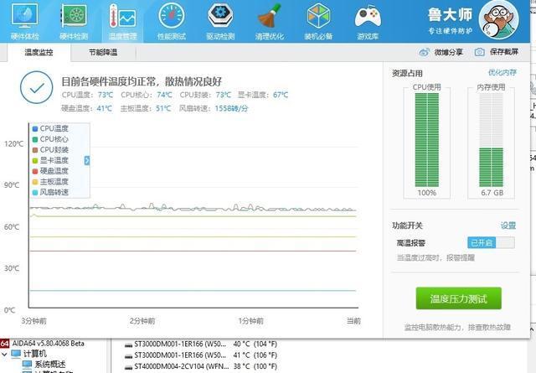The width and height of the screenshot is (536, 373).
Task: Toggle the 高温报警 switch
Action: click(491, 243)
